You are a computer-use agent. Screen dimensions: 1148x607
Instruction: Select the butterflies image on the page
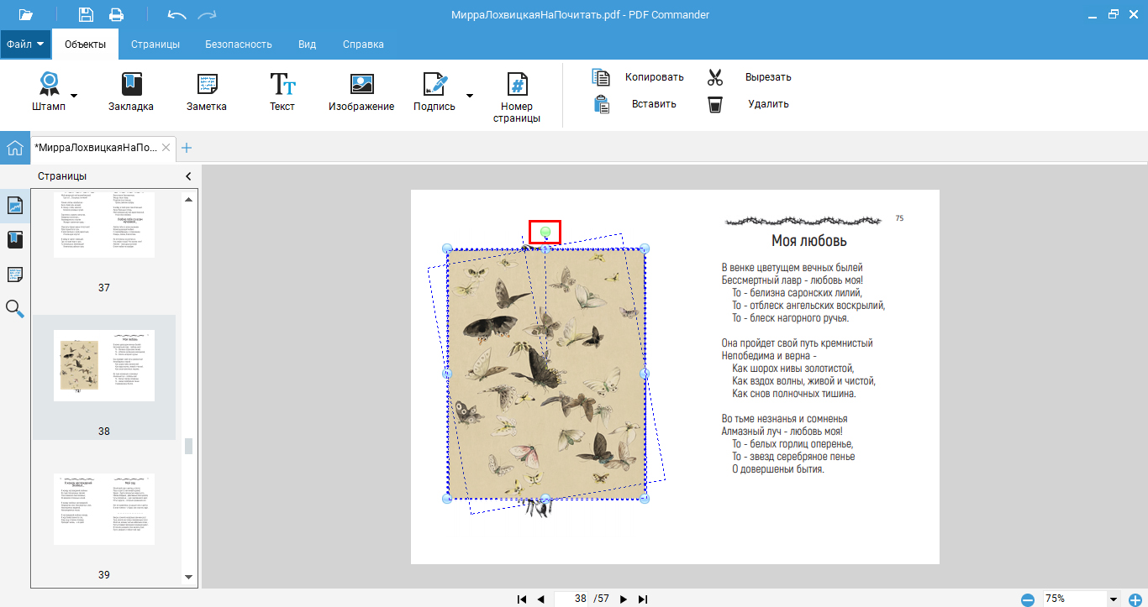click(x=545, y=374)
